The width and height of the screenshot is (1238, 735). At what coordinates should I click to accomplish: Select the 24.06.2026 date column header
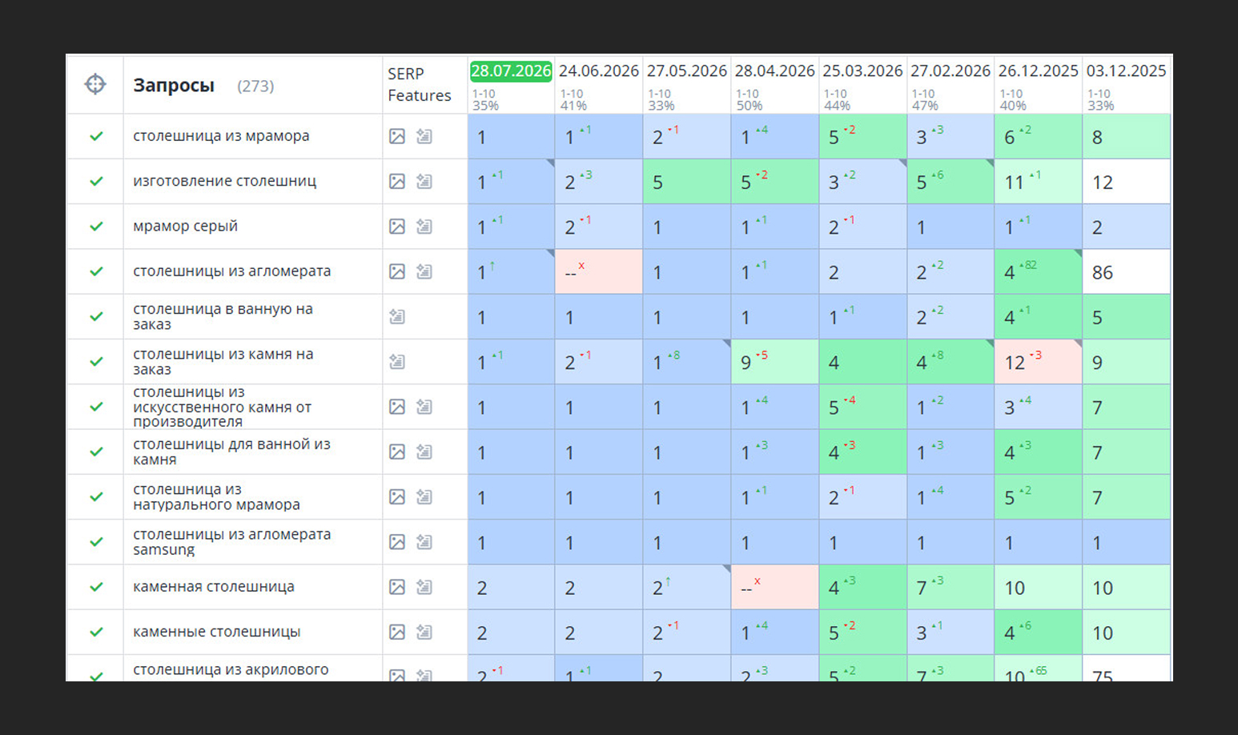tap(599, 71)
